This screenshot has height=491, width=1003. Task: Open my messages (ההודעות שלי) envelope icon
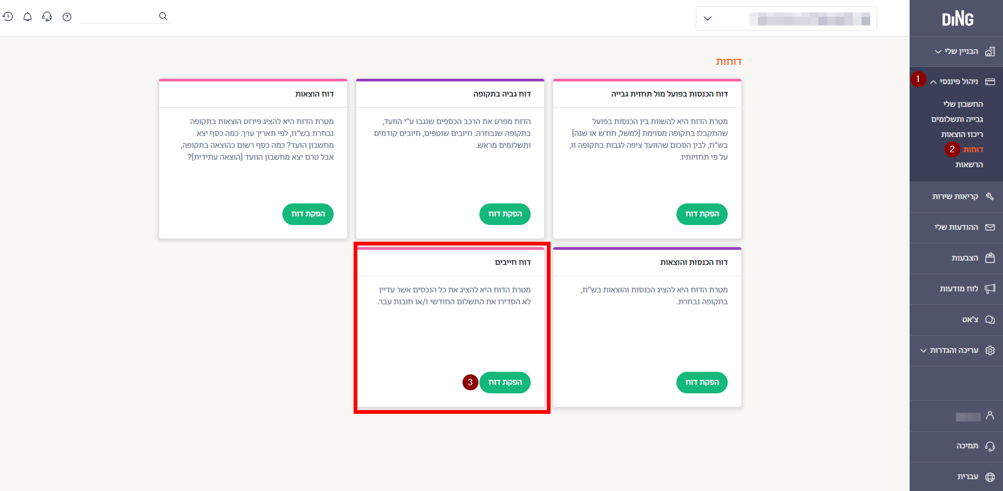(990, 227)
